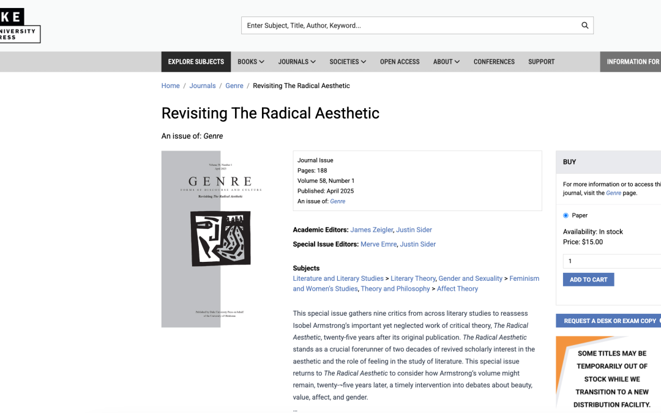Click the Duke University Press logo
This screenshot has height=413, width=661.
18,26
